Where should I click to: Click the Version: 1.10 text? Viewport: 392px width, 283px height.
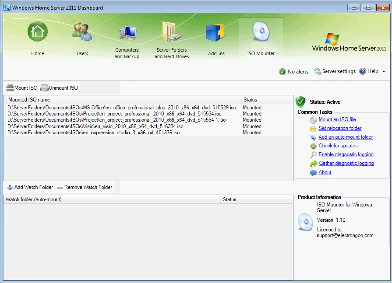(x=331, y=220)
